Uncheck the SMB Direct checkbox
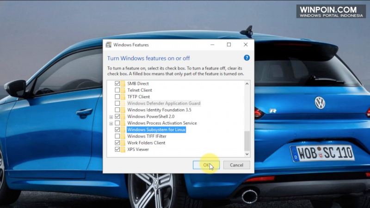Image resolution: width=370 pixels, height=208 pixels. 117,83
